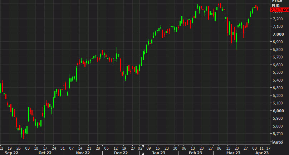Viewport: 289px width, 155px height.
Task: Click the Auto scale button
Action: click(x=278, y=142)
